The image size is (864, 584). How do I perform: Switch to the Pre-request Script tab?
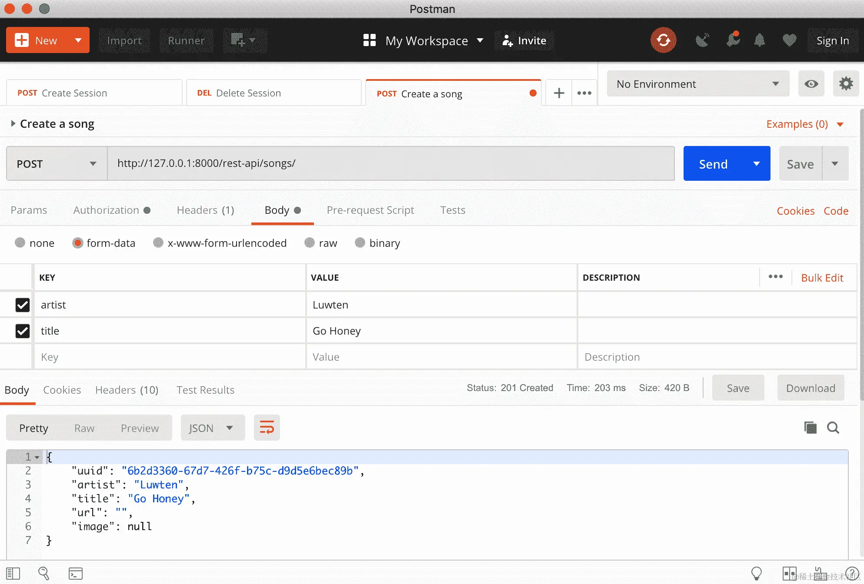pyautogui.click(x=370, y=210)
